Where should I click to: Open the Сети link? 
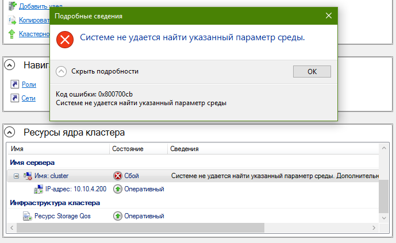[x=28, y=98]
